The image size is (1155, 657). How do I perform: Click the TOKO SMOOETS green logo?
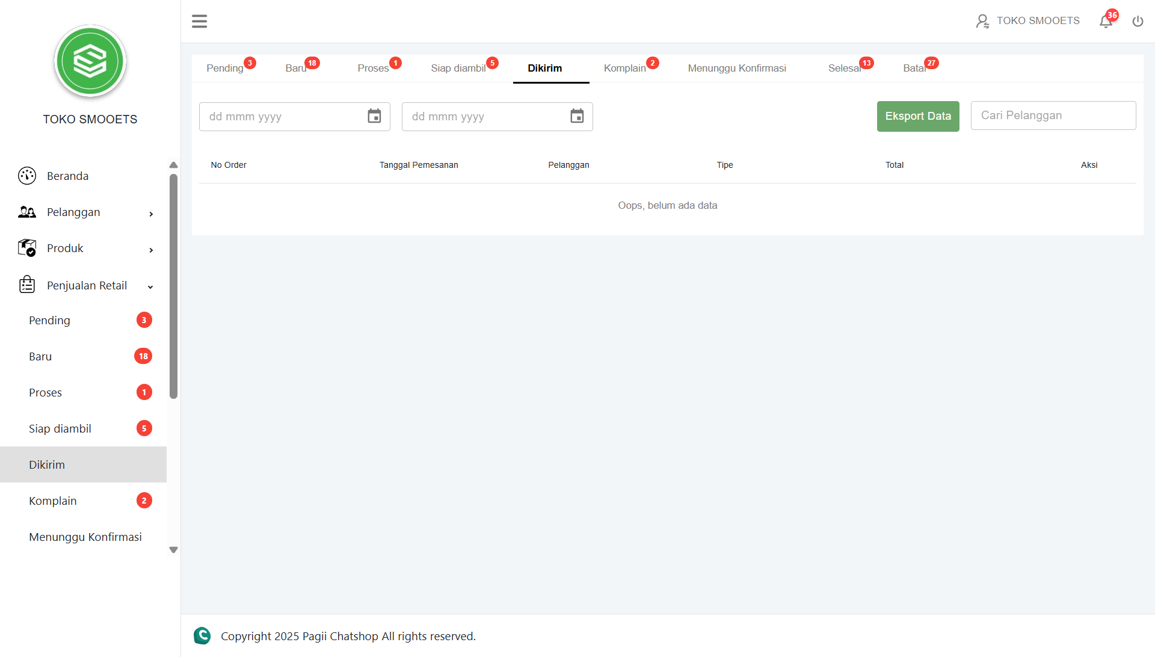[90, 61]
